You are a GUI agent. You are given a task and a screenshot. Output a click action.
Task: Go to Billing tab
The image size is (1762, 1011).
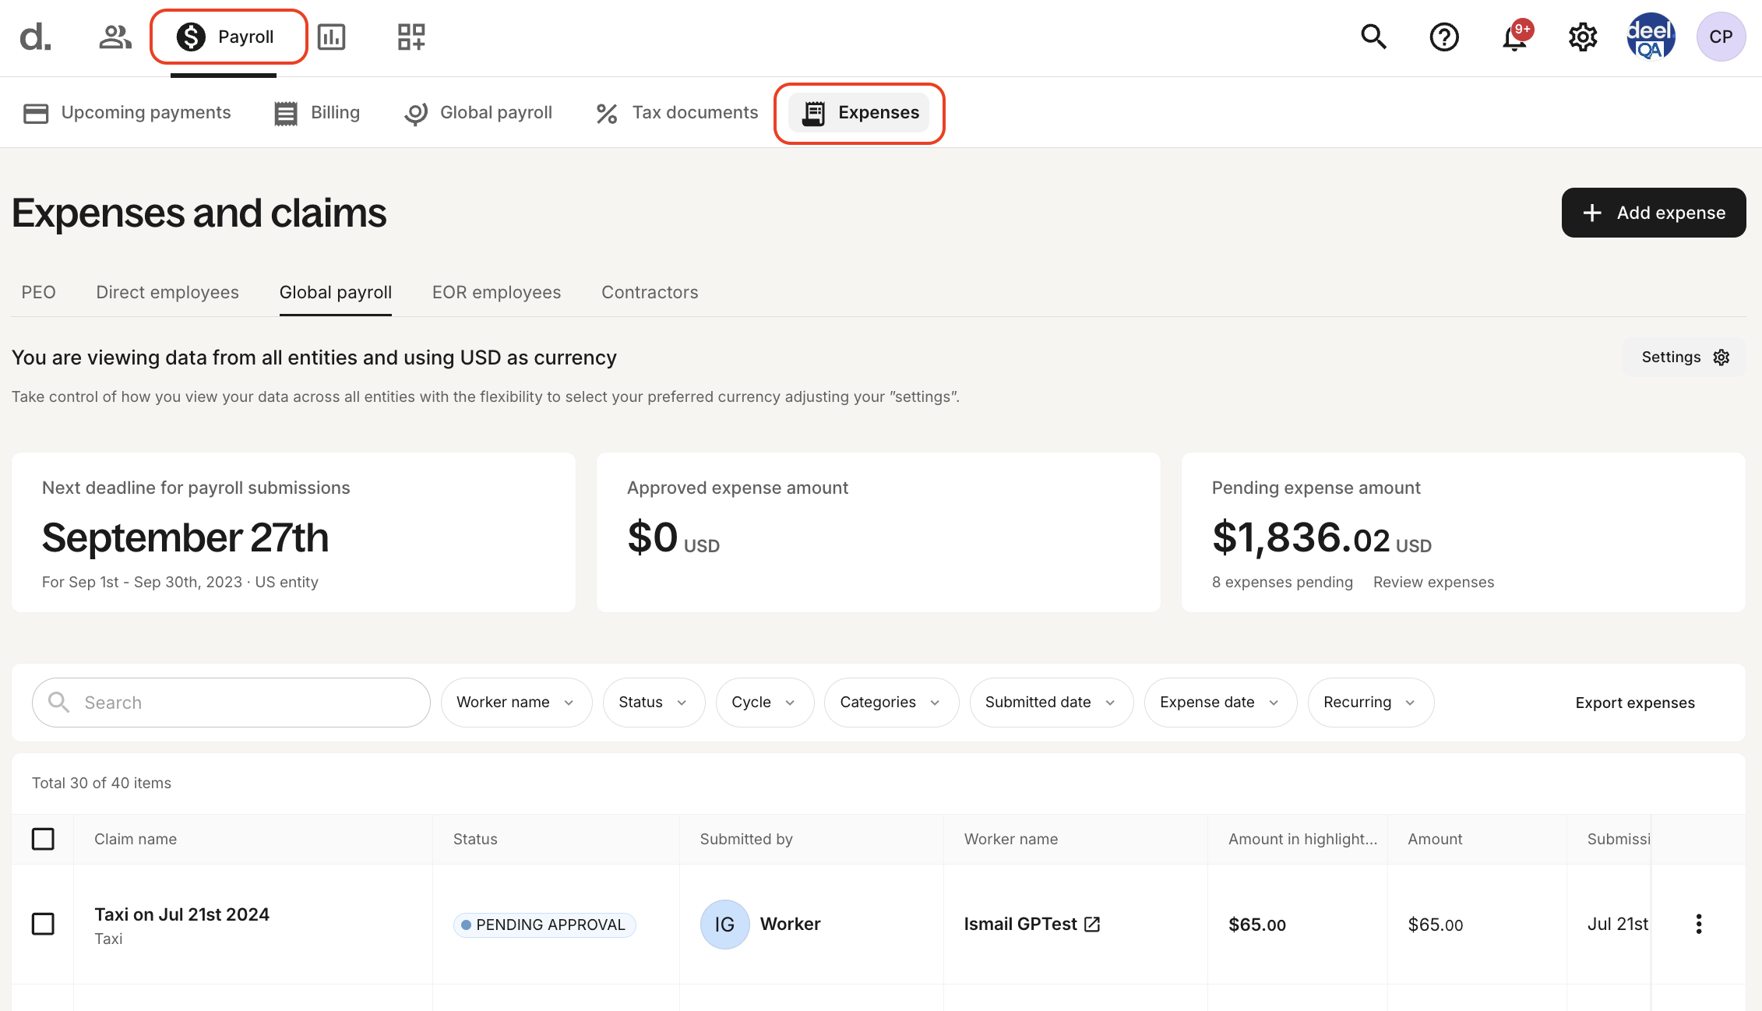(317, 113)
